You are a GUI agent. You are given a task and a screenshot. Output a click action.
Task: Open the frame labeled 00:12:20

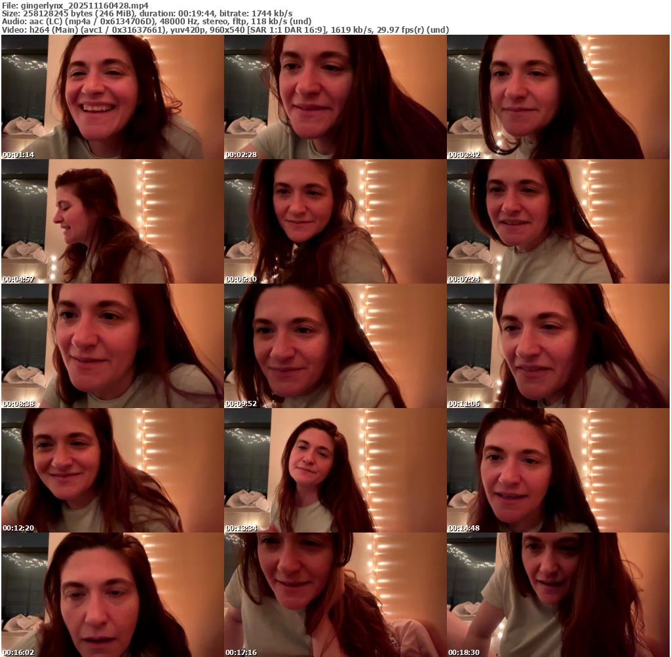point(112,470)
